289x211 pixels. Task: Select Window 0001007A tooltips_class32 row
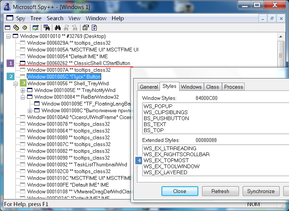69,70
